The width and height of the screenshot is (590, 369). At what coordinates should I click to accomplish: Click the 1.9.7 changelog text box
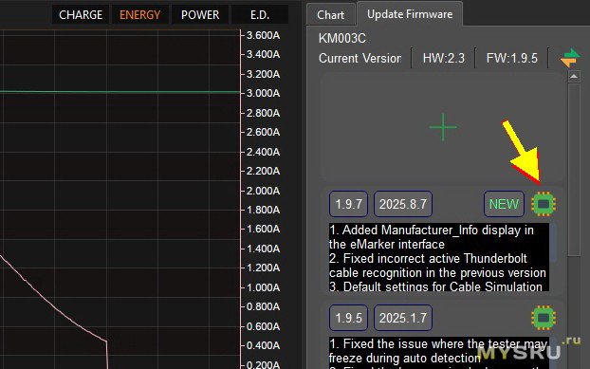(439, 257)
